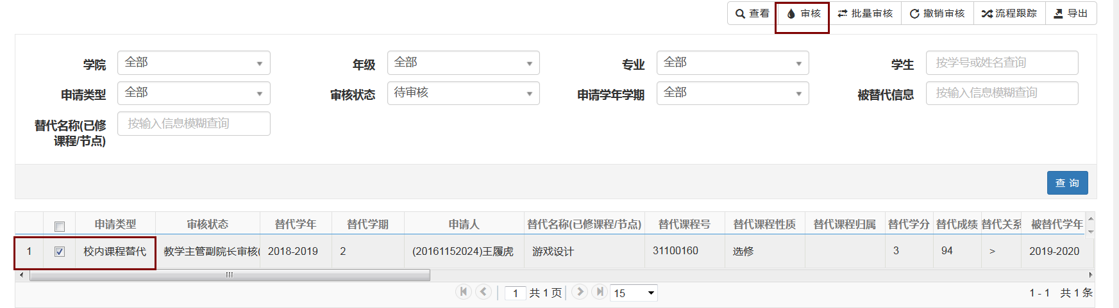Click the 审核 (review) toolbar button
Image resolution: width=1119 pixels, height=308 pixels.
[x=803, y=13]
